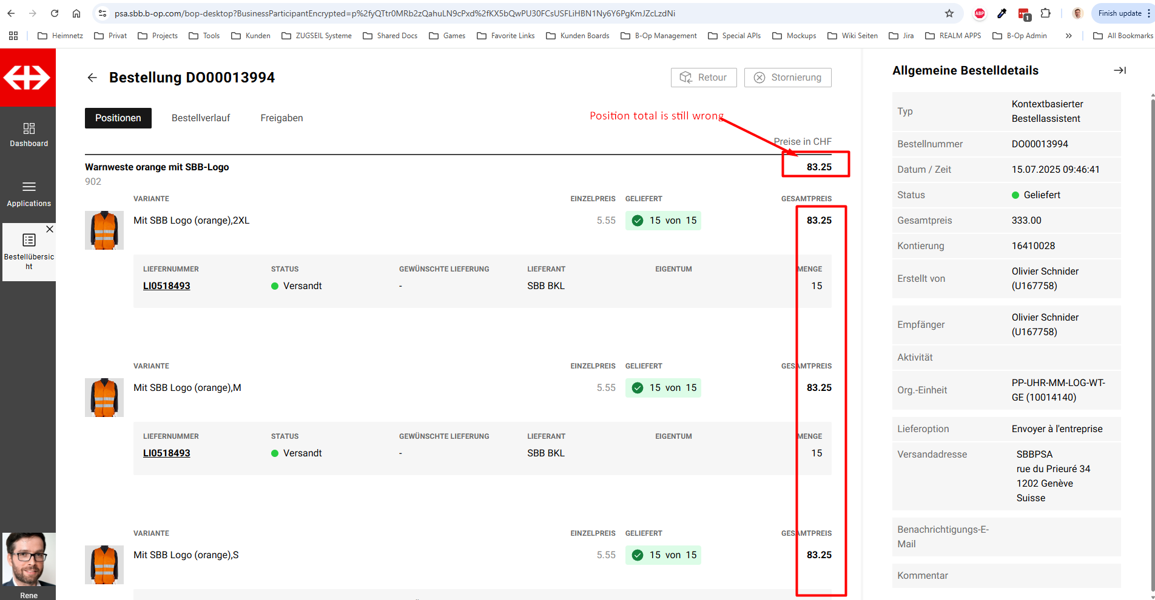
Task: Open the Dashboard from sidebar
Action: pyautogui.click(x=29, y=135)
